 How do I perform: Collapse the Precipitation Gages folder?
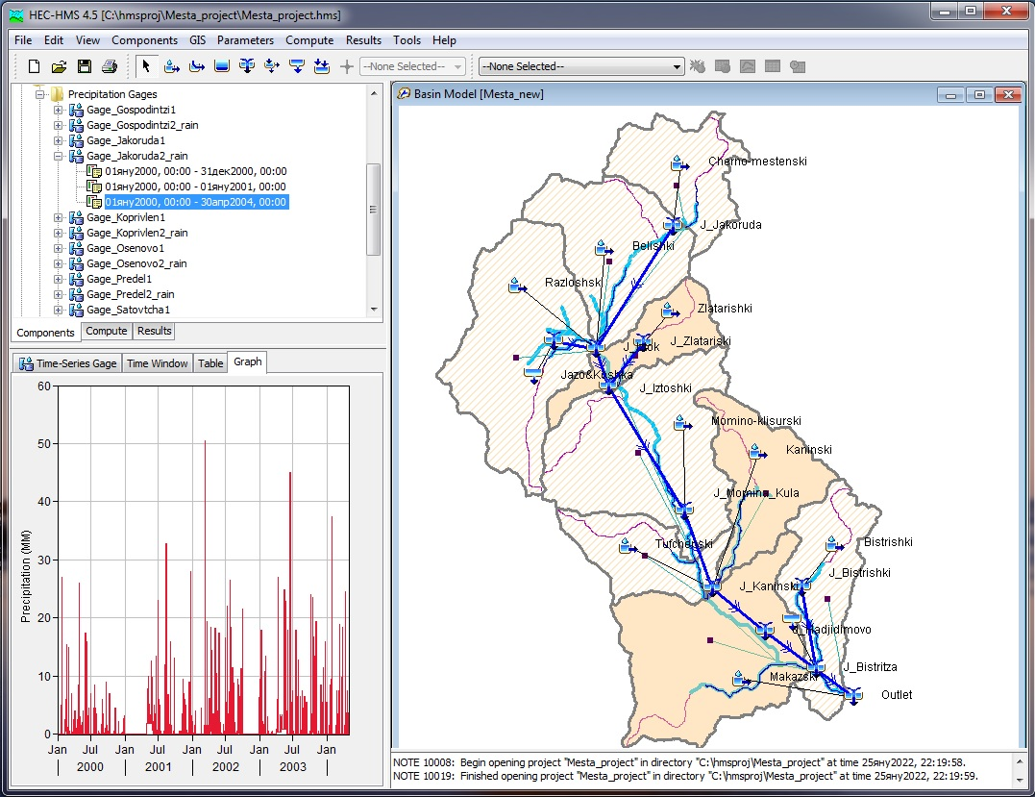(x=39, y=94)
